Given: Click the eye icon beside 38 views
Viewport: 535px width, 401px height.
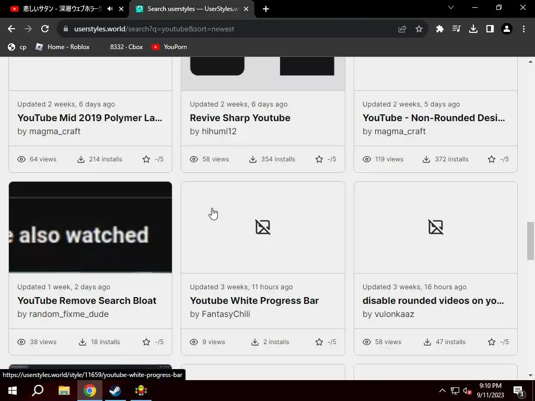Looking at the screenshot, I should coord(21,342).
